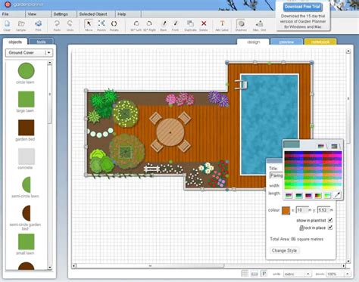Pick the eyedropper in color palette

[x=338, y=195]
